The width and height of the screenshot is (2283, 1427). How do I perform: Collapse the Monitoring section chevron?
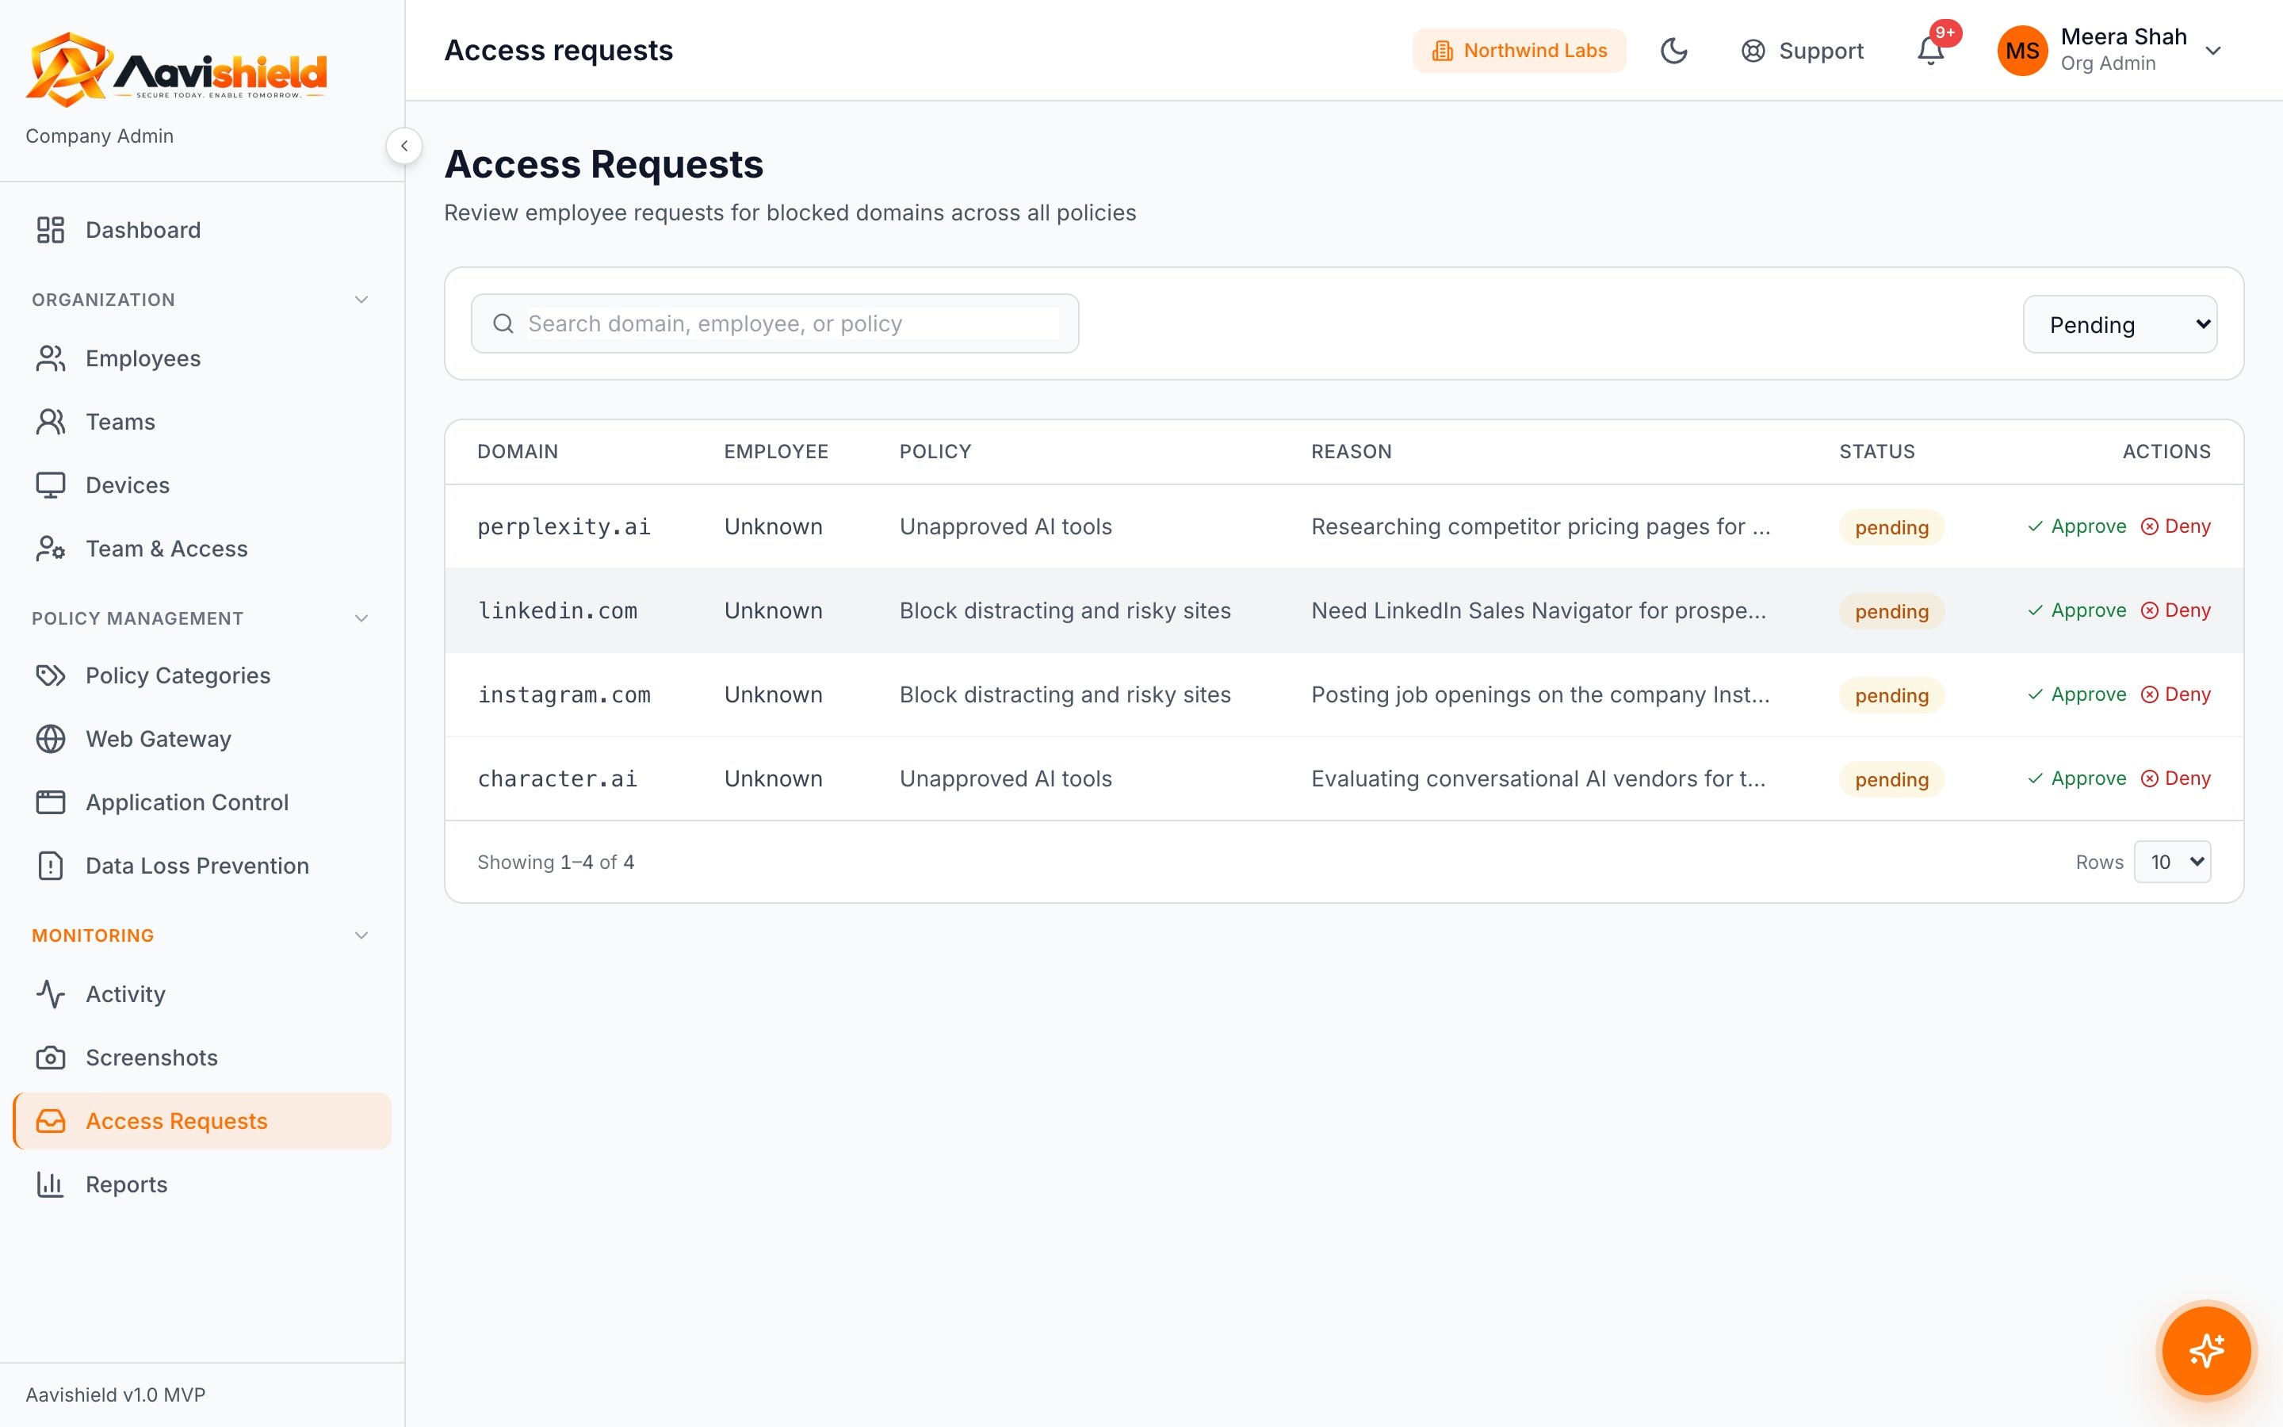(361, 935)
